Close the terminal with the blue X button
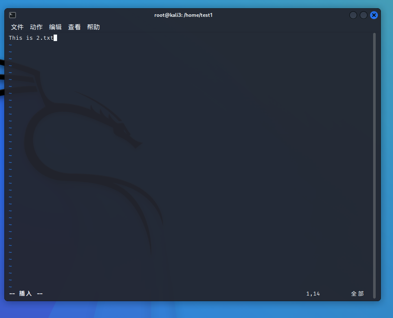Image resolution: width=393 pixels, height=318 pixels. 374,15
